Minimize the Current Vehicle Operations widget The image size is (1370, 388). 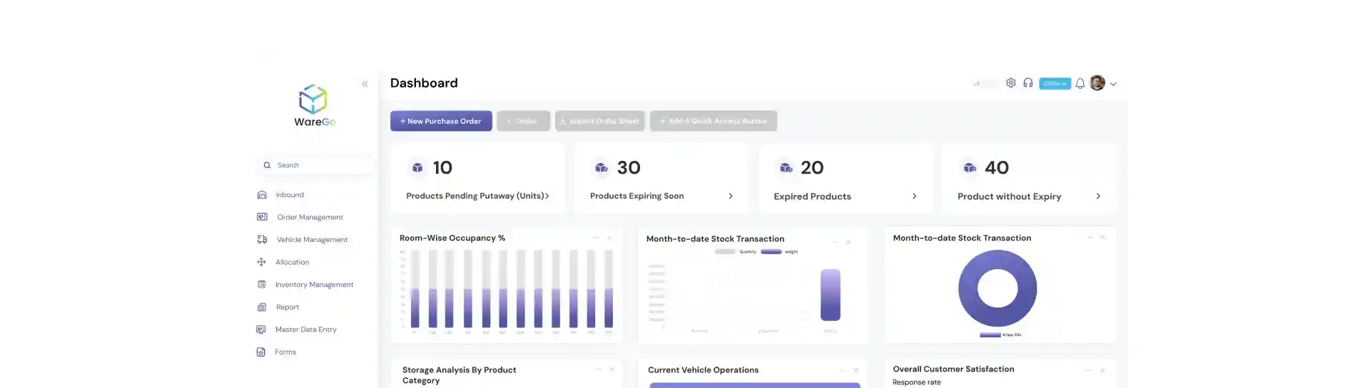tap(843, 370)
